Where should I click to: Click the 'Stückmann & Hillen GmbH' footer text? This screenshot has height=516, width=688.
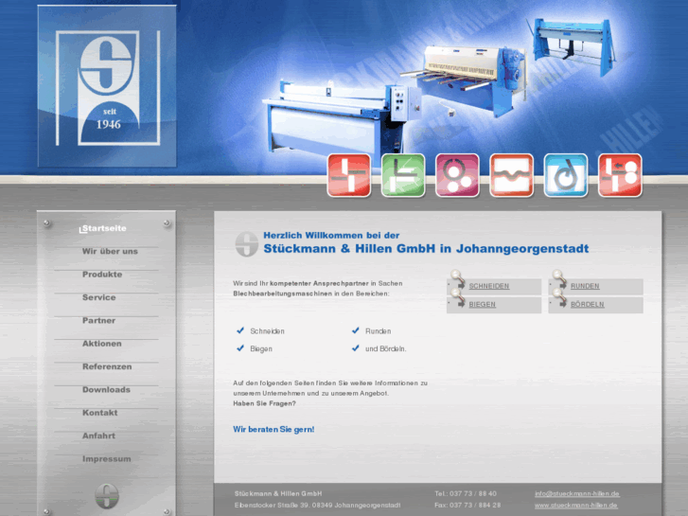click(278, 493)
